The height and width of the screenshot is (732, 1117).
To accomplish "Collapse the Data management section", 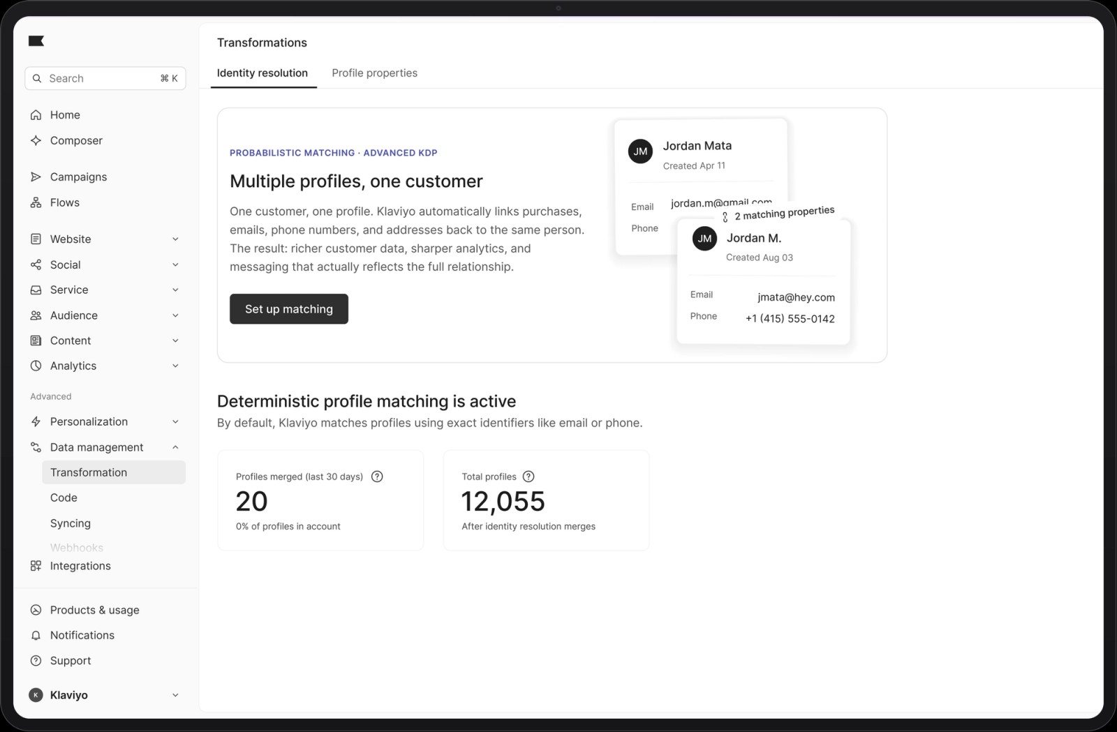I will [x=175, y=447].
